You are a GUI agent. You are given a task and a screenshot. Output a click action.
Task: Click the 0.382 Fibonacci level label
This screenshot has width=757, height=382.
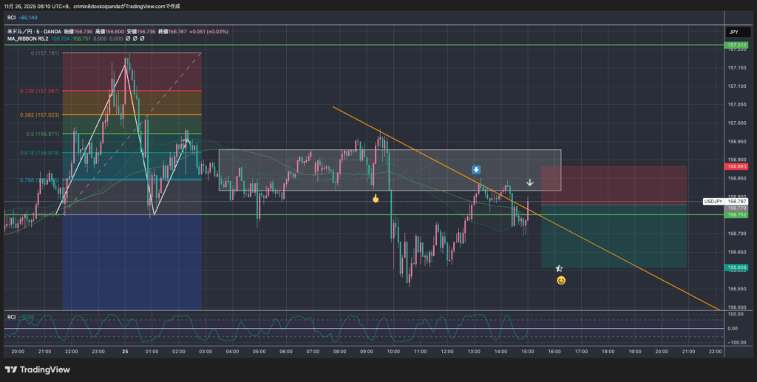coord(35,115)
